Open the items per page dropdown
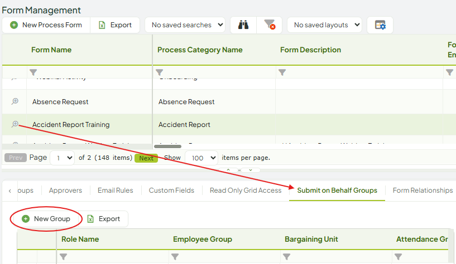This screenshot has height=264, width=456. coord(201,158)
